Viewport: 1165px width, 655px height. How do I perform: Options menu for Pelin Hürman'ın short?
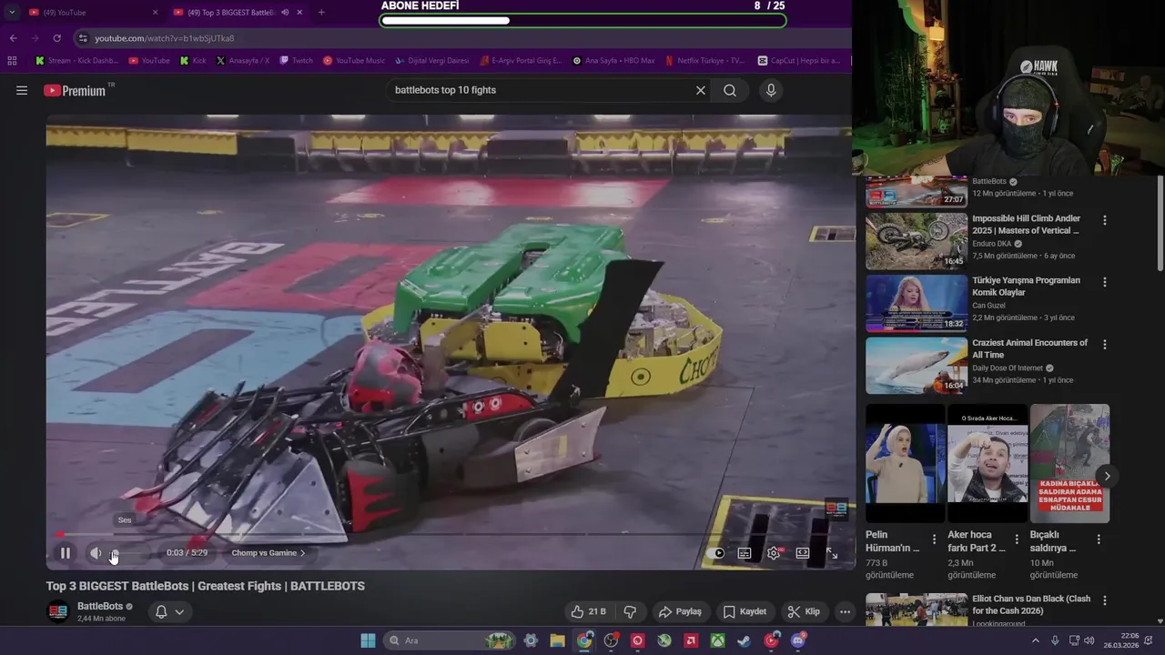tap(934, 539)
